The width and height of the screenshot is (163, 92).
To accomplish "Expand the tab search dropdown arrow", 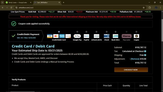I will [x=2, y=3].
